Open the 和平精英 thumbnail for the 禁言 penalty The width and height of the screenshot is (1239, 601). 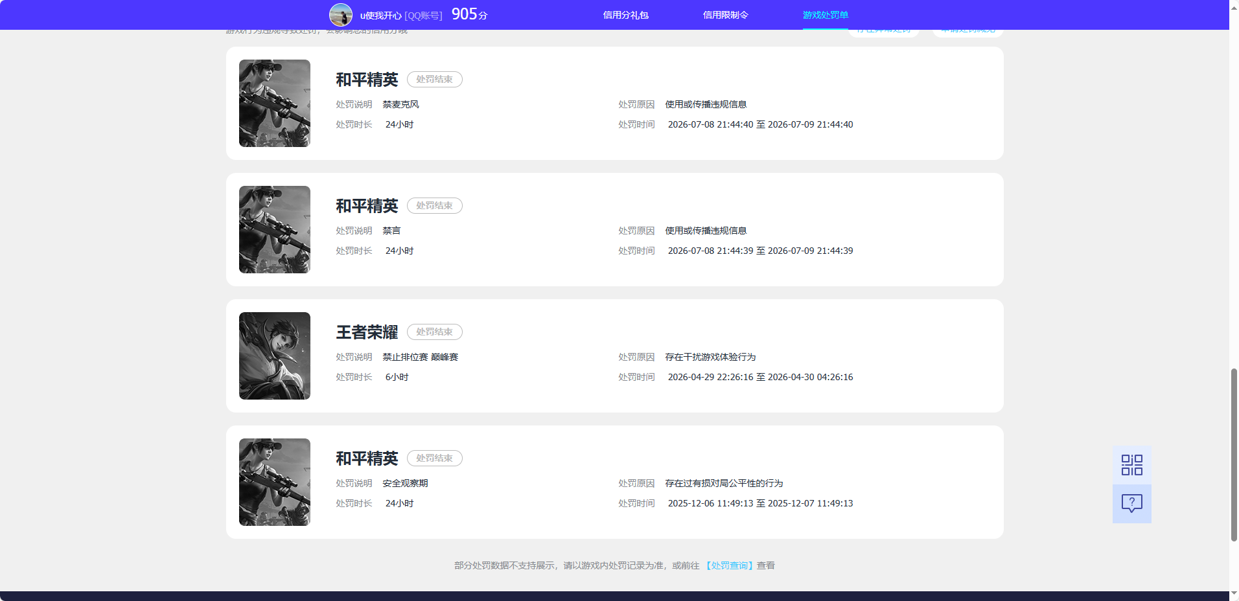(x=275, y=230)
